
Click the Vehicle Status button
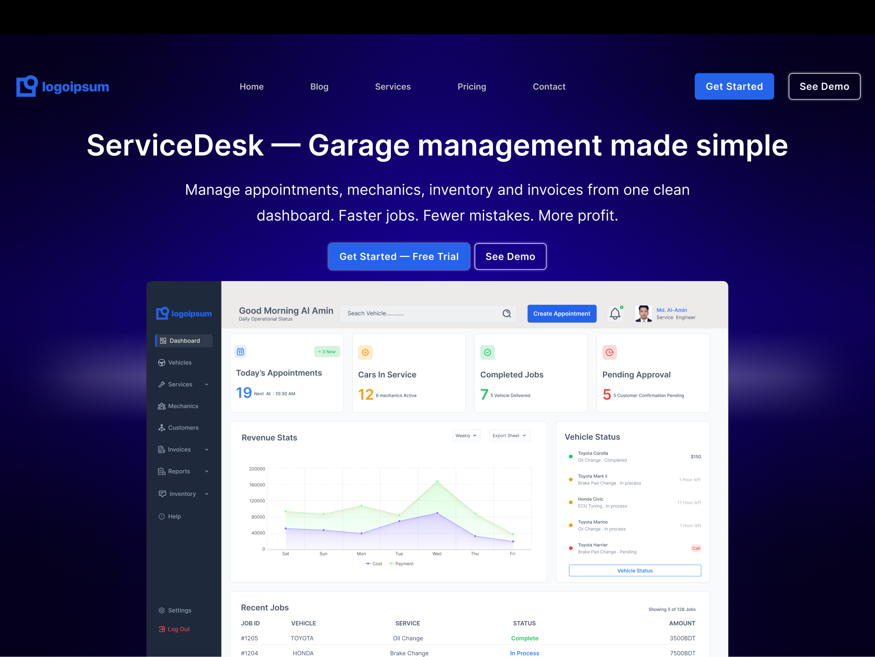[x=635, y=570]
